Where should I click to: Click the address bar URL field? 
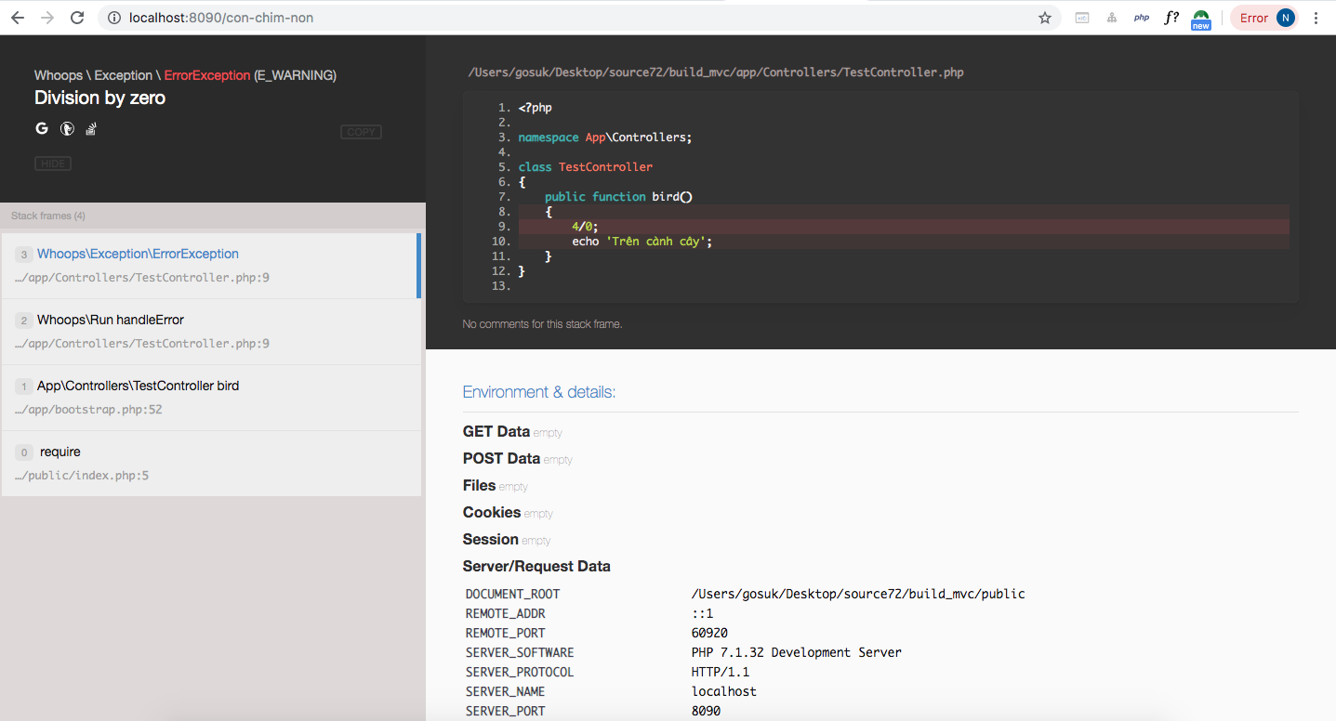point(558,18)
